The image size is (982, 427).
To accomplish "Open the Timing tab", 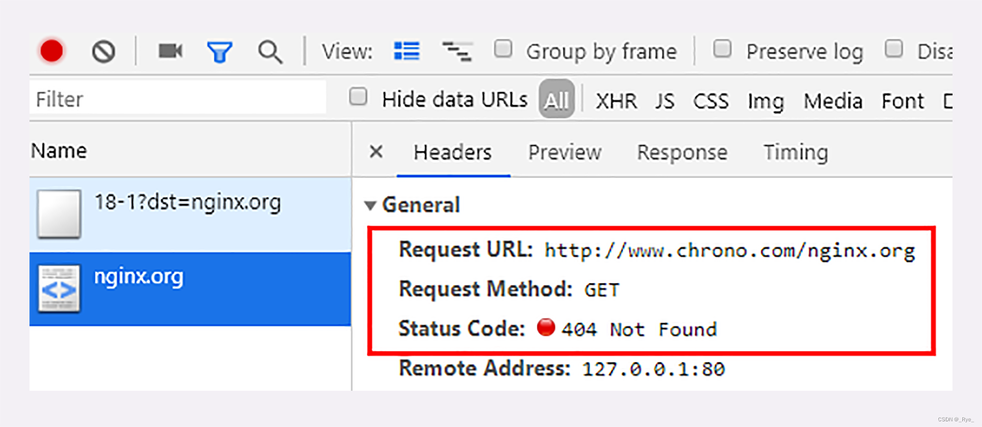I will point(795,152).
